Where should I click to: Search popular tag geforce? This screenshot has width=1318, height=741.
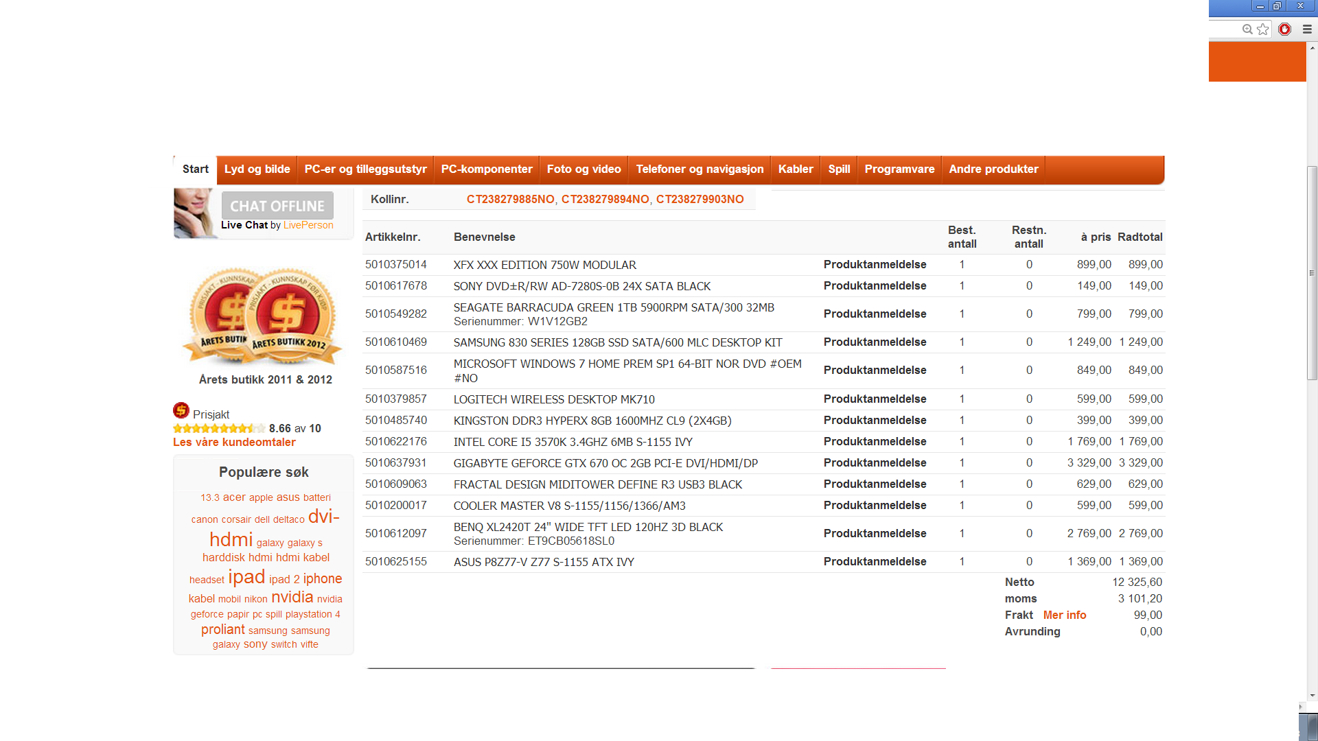(207, 615)
